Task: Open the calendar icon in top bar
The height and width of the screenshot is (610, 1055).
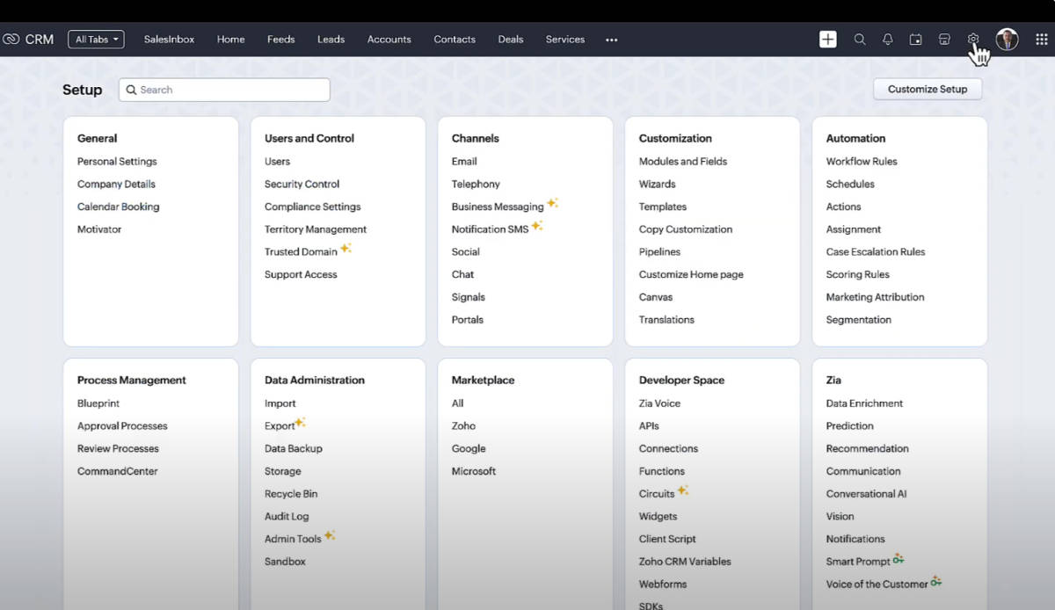Action: pyautogui.click(x=915, y=39)
